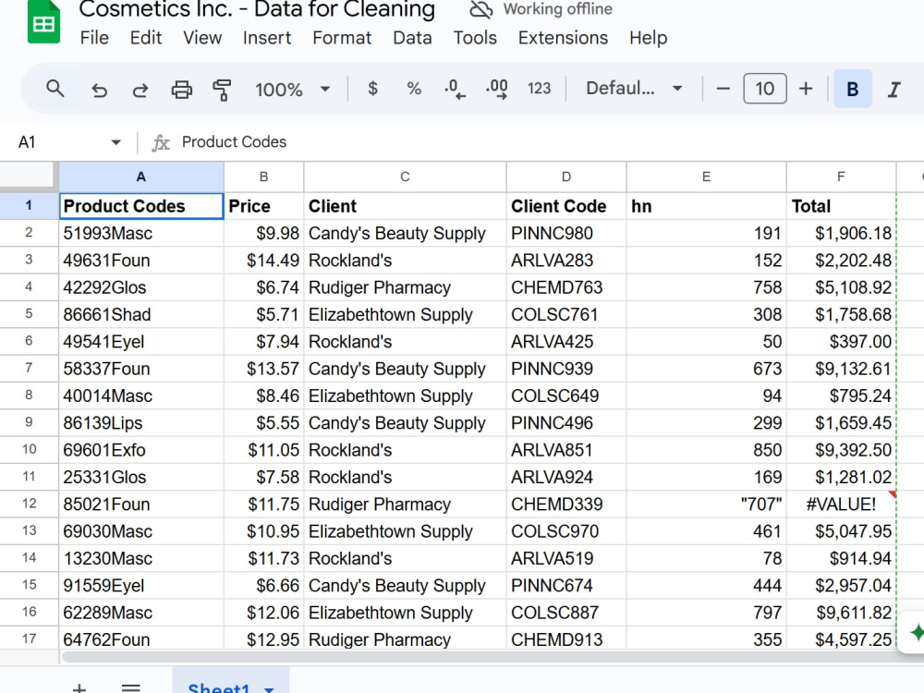This screenshot has width=924, height=693.
Task: Click the select-all corner box
Action: click(x=29, y=176)
